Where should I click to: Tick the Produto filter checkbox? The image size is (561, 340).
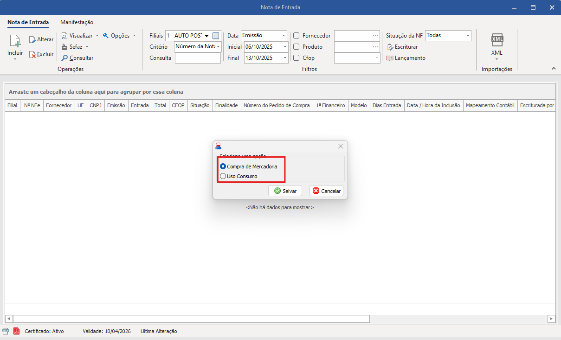coord(296,47)
